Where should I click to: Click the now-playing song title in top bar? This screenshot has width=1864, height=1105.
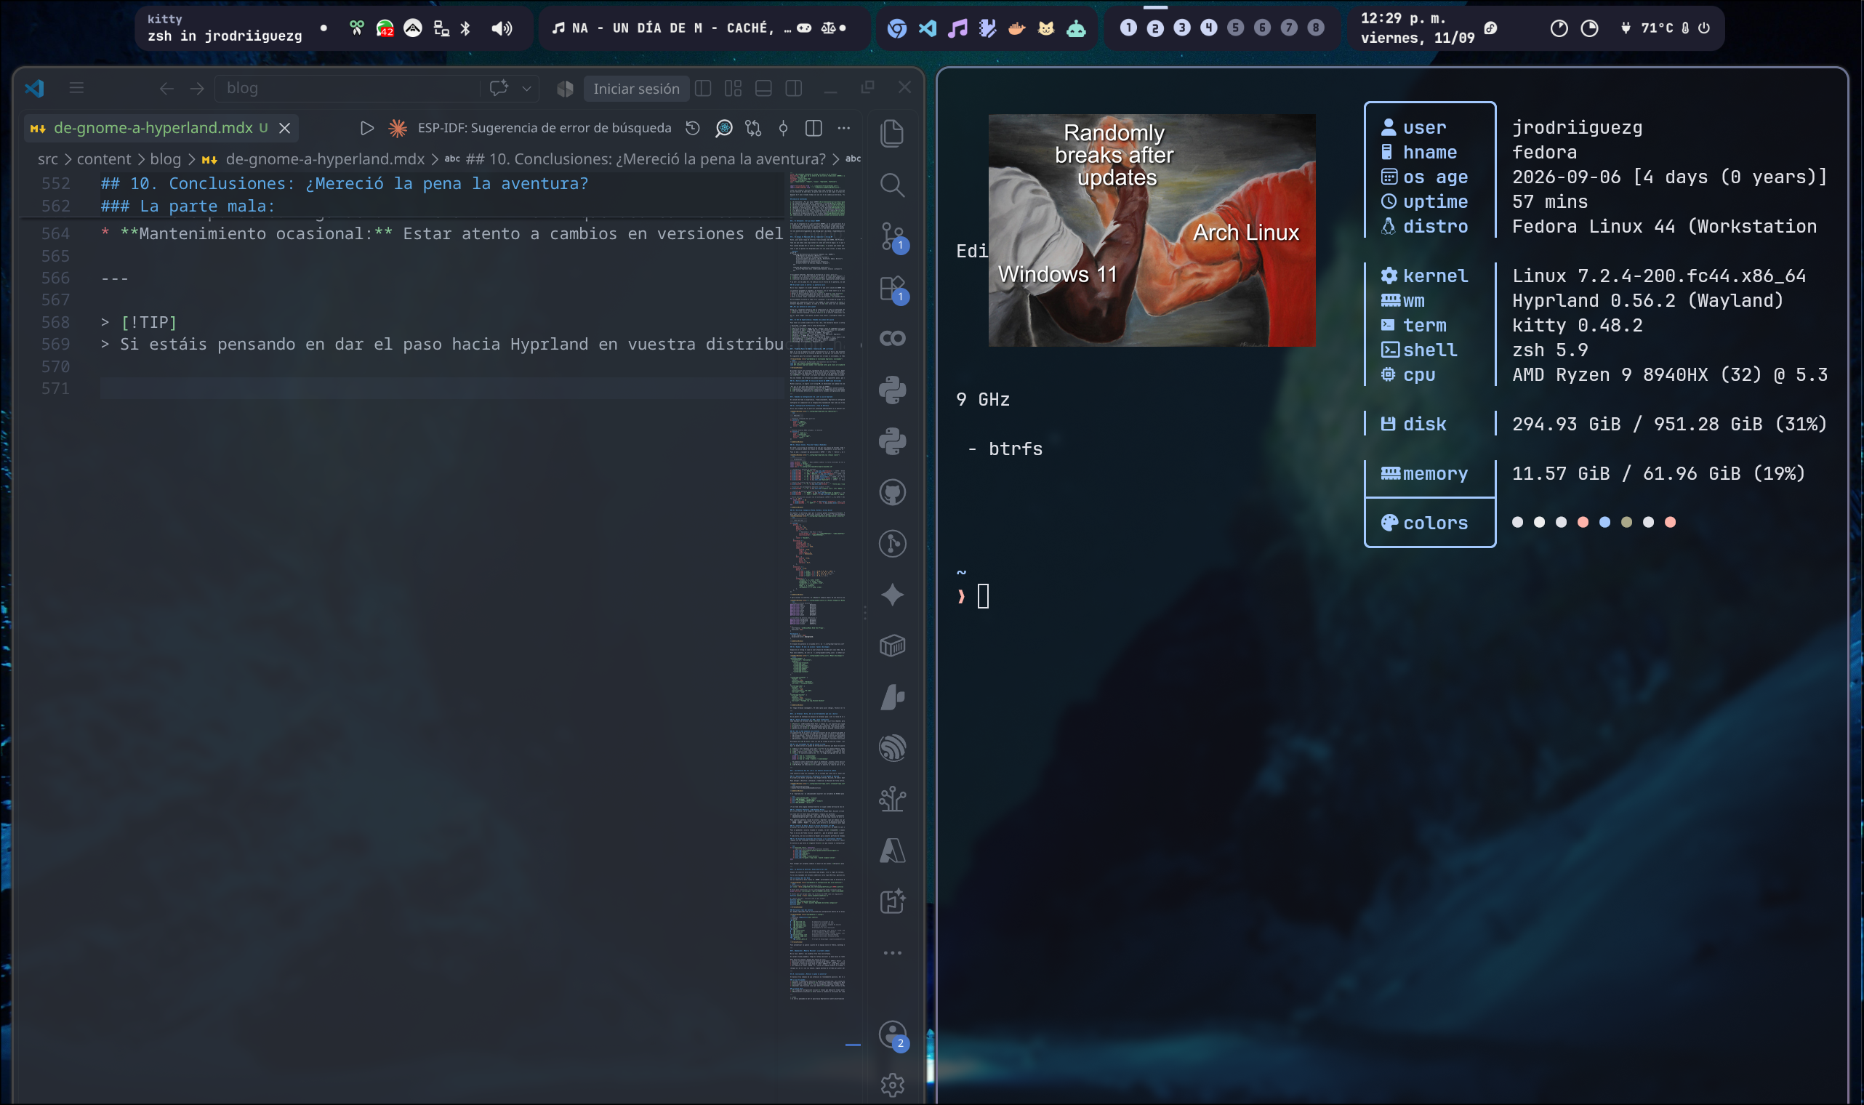(672, 28)
